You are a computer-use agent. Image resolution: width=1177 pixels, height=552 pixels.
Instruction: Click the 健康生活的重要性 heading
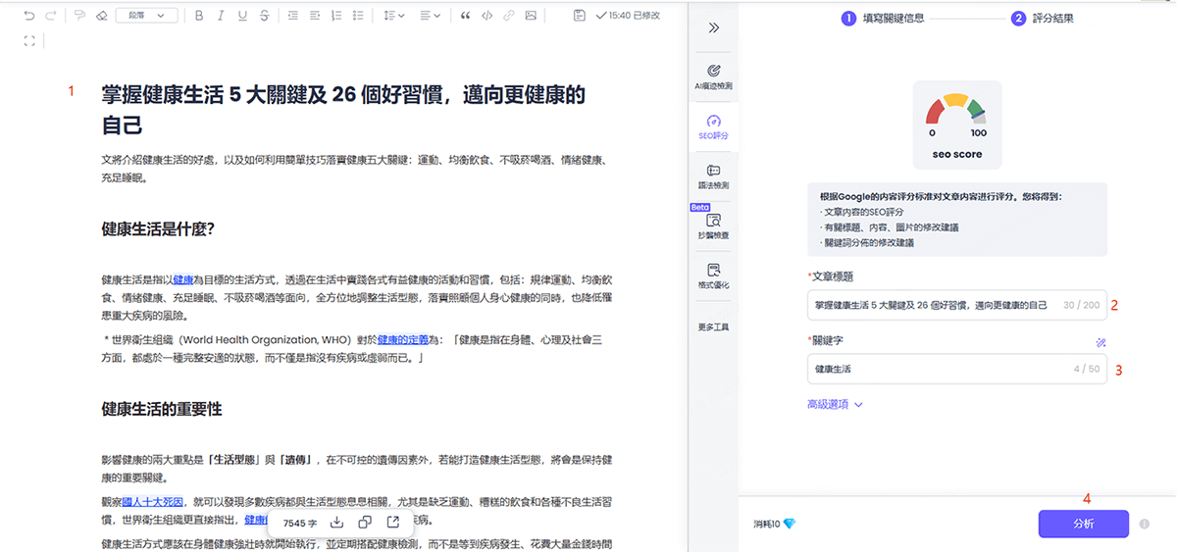(x=162, y=408)
